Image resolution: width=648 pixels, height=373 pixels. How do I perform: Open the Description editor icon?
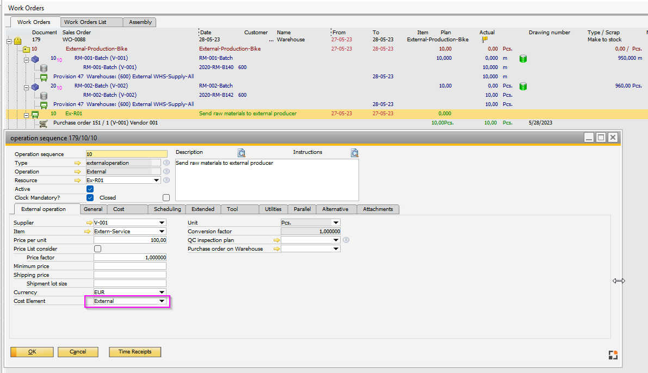click(x=241, y=152)
